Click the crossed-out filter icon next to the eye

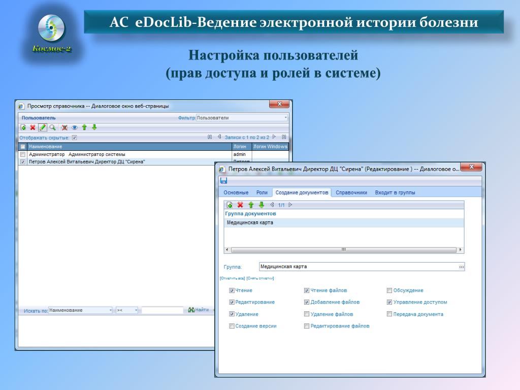point(64,127)
